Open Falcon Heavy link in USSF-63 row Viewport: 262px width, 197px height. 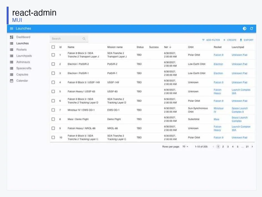coord(217,92)
